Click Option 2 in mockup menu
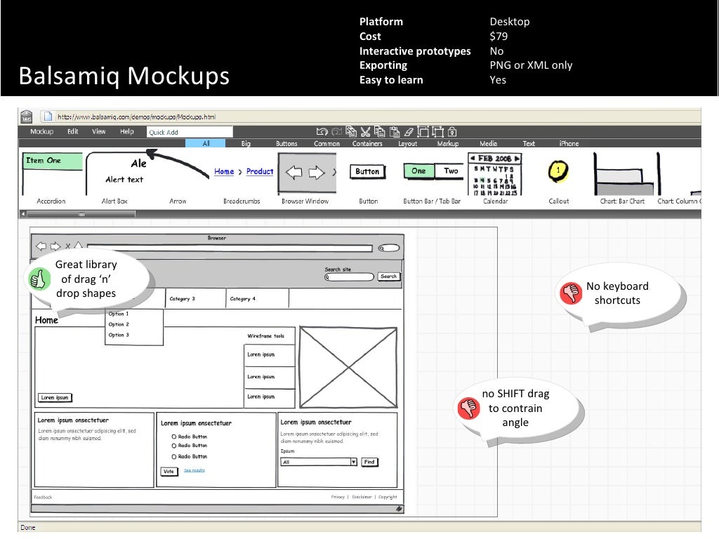 [x=119, y=324]
